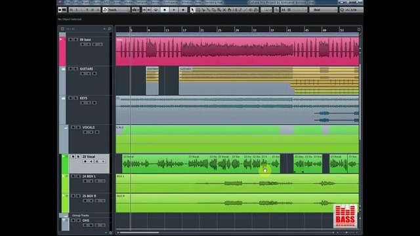Image resolution: width=420 pixels, height=236 pixels.
Task: Open the Steinberg Hub menu
Action: coord(213,3)
